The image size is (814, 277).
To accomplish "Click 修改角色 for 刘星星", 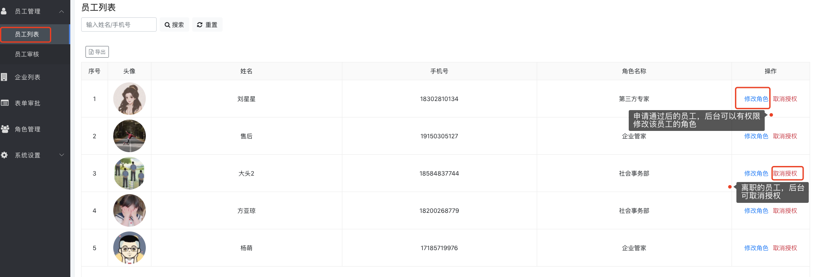I will (x=756, y=99).
